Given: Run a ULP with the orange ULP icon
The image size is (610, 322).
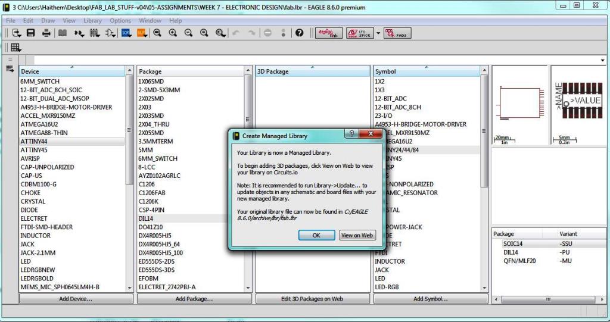Looking at the screenshot, I should [x=142, y=33].
